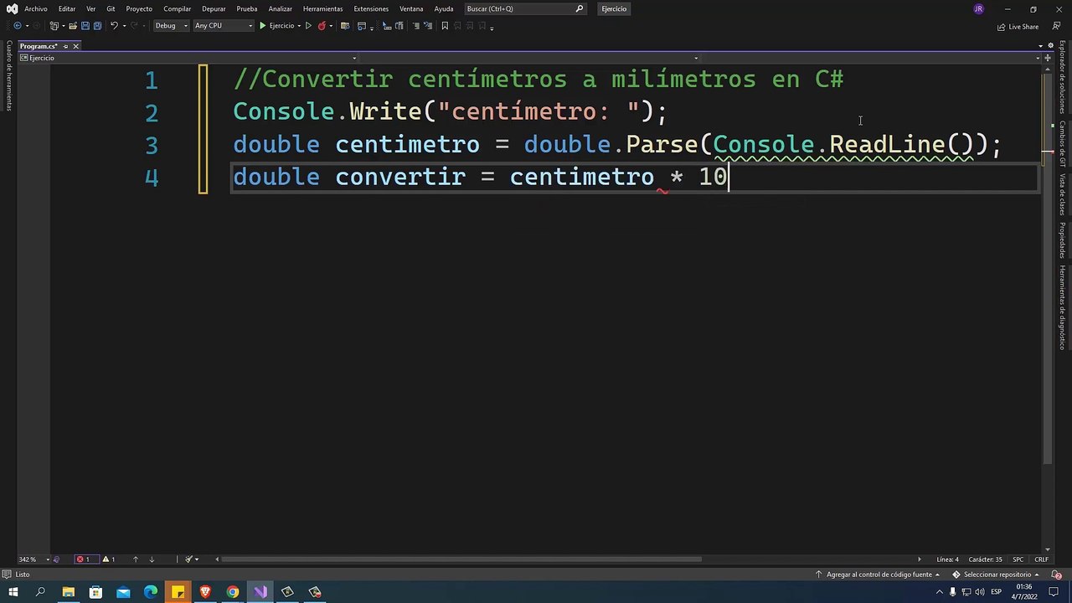Screen dimensions: 1072x603
Task: Click the vertical editor scrollbar
Action: 1047,268
